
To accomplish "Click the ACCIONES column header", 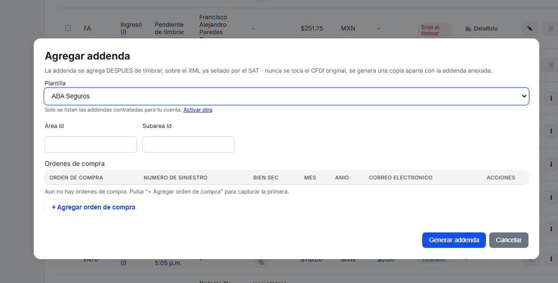I will (501, 178).
